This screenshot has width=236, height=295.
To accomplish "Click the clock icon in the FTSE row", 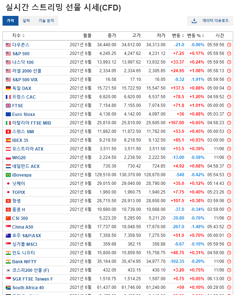I will [229, 105].
